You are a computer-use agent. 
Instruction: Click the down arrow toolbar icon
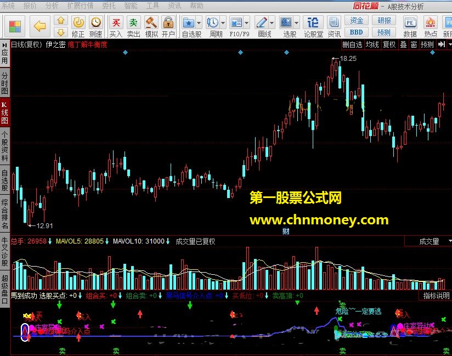[x=61, y=32]
